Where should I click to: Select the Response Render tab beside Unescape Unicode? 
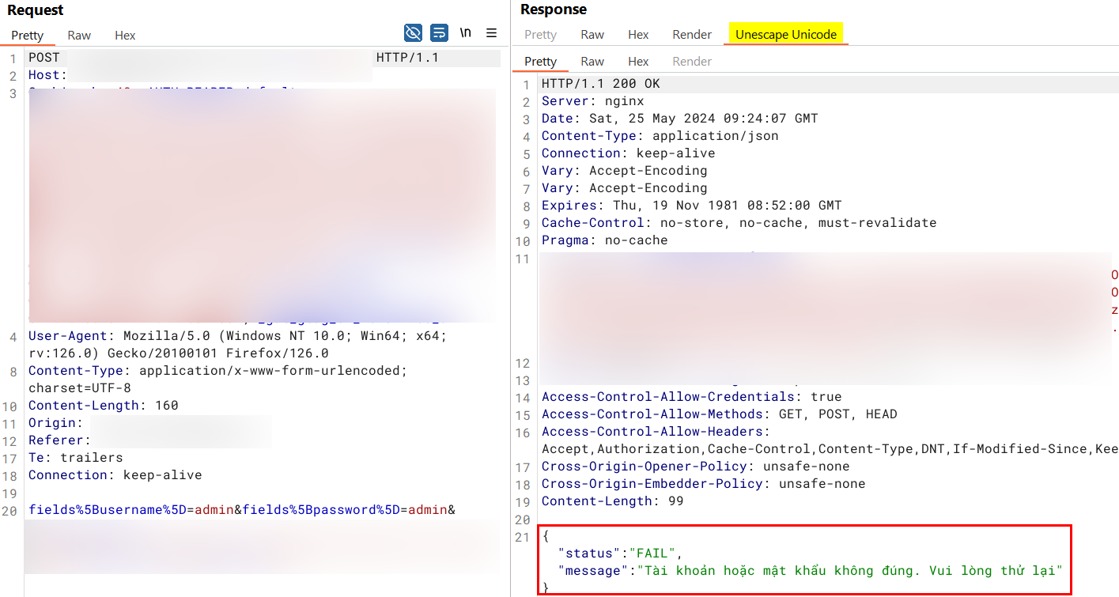(x=692, y=34)
